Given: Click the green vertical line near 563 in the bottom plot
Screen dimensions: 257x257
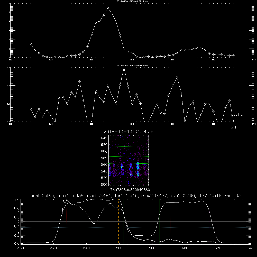Looking at the screenshot, I should [x=124, y=222].
